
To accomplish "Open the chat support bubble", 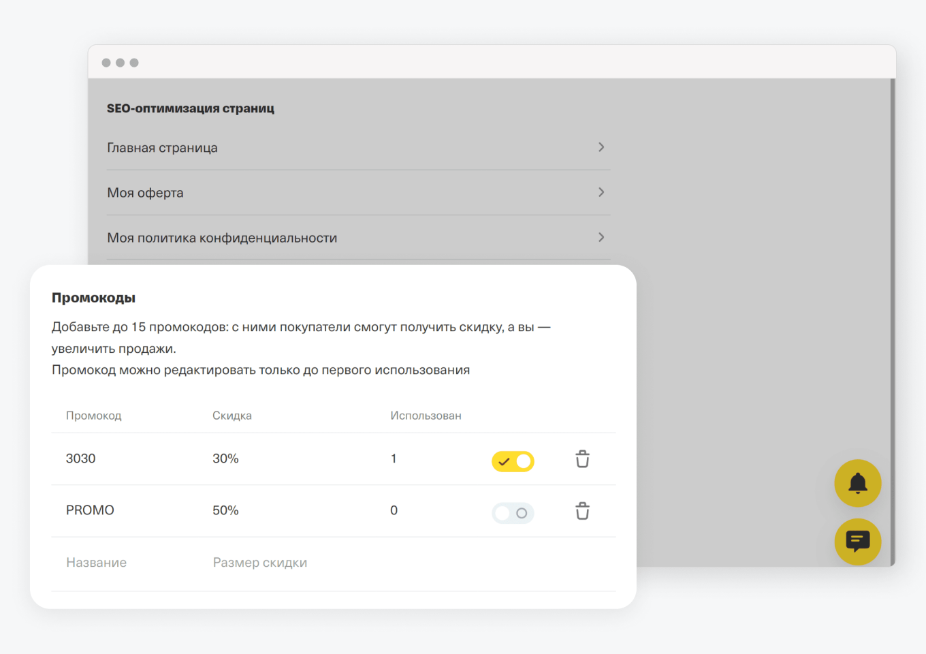I will (857, 542).
